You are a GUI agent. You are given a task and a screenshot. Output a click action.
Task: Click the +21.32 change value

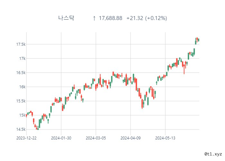(135, 18)
